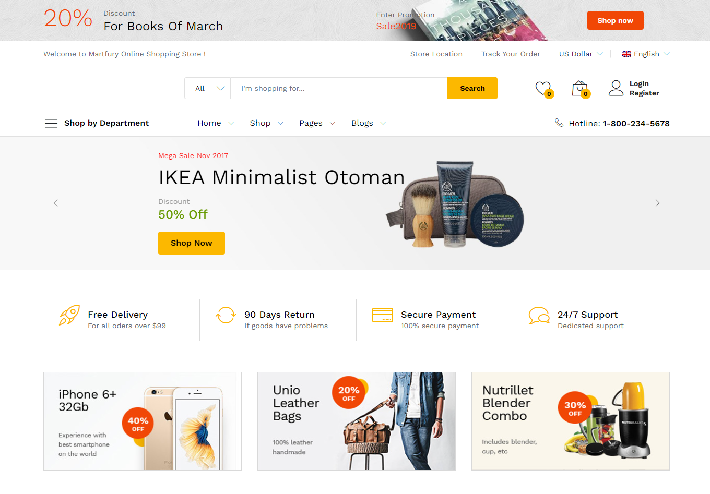The height and width of the screenshot is (494, 710).
Task: Open the Shop menu item
Action: (266, 123)
